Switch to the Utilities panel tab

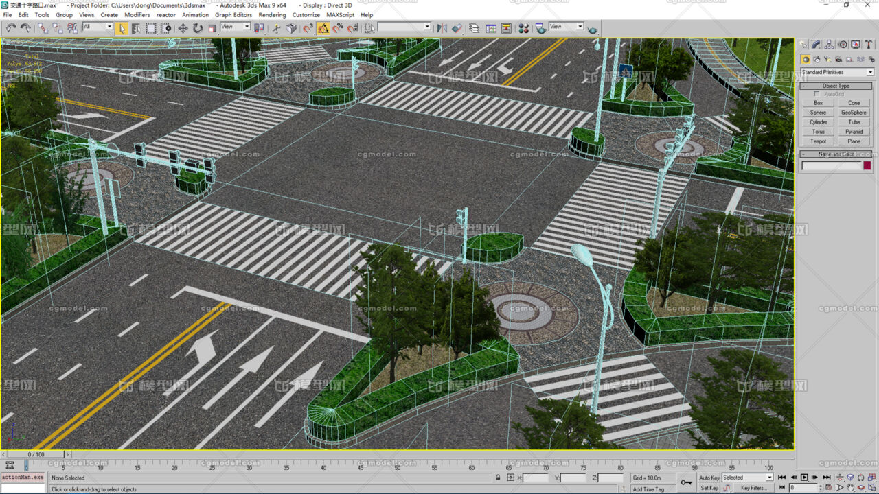point(869,45)
